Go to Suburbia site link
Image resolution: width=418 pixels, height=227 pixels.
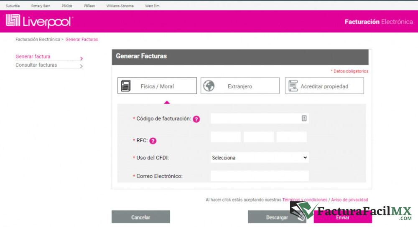13,6
